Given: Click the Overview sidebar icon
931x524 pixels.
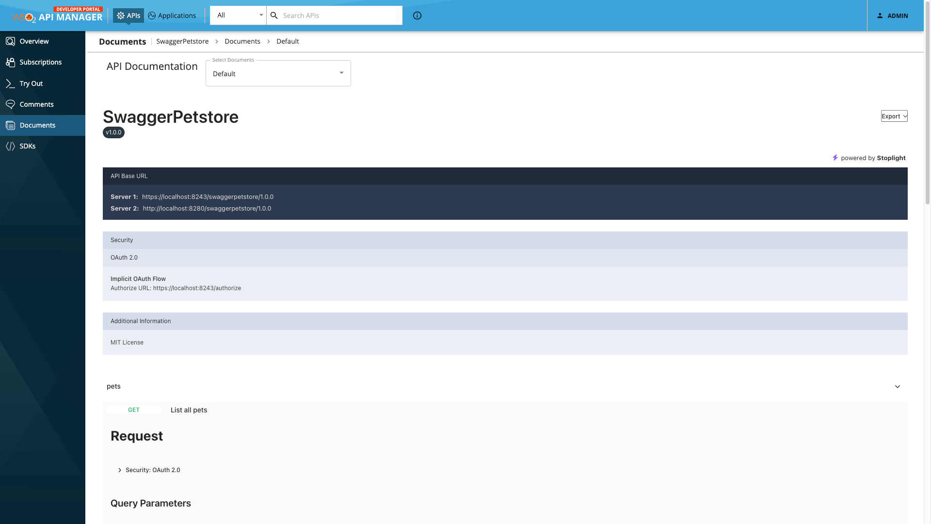Looking at the screenshot, I should tap(10, 41).
